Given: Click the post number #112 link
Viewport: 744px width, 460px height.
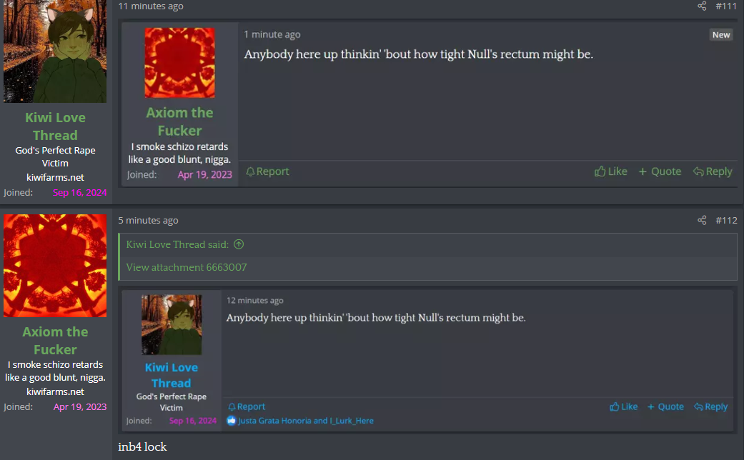Looking at the screenshot, I should pos(726,220).
